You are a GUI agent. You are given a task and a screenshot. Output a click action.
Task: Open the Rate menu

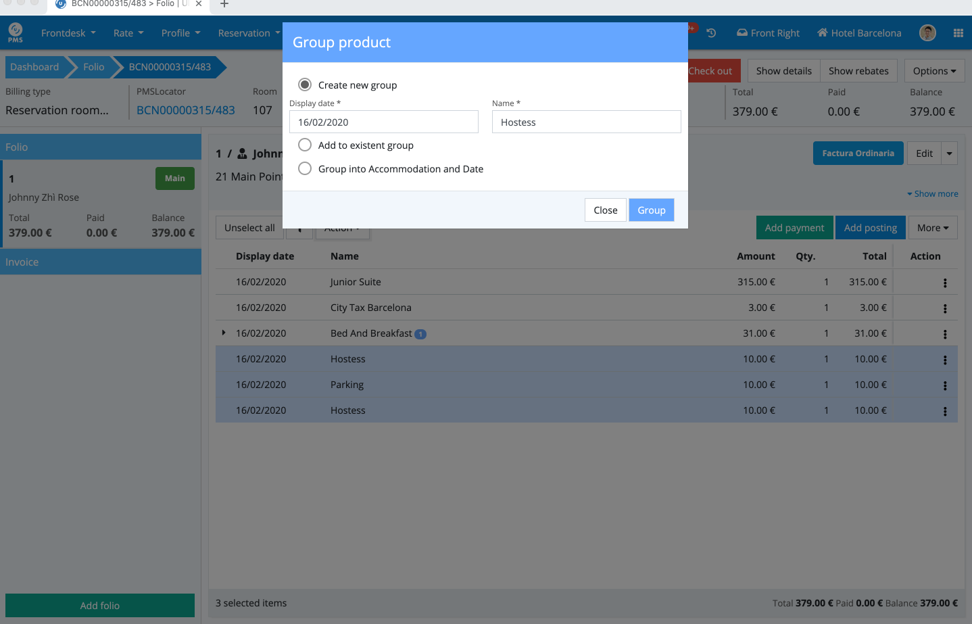(x=128, y=33)
